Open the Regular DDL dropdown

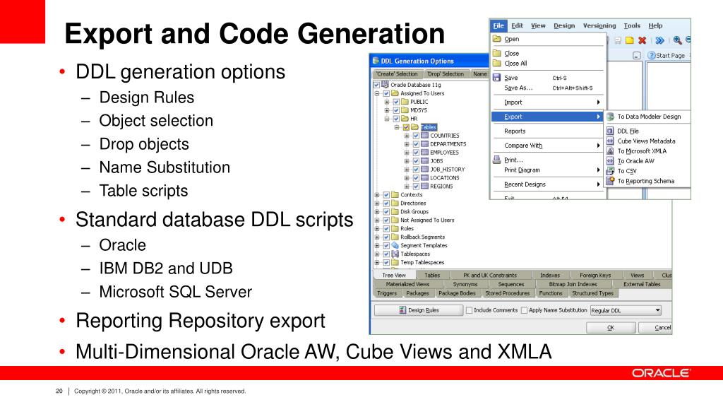(x=657, y=310)
